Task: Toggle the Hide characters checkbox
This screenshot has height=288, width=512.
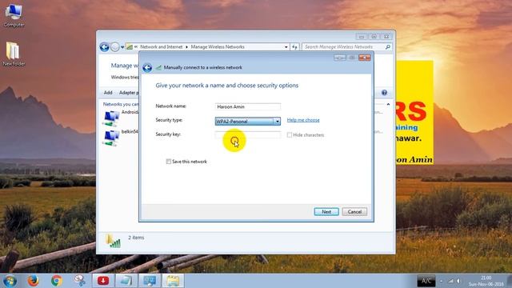Action: (290, 135)
